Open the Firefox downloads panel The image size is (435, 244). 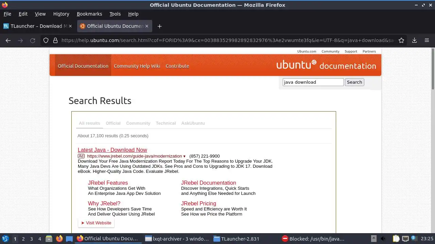pyautogui.click(x=414, y=40)
